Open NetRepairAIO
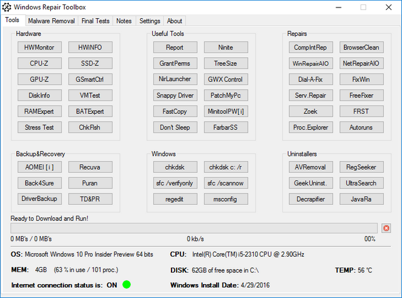Viewport: 402px width, 298px height. [362, 63]
